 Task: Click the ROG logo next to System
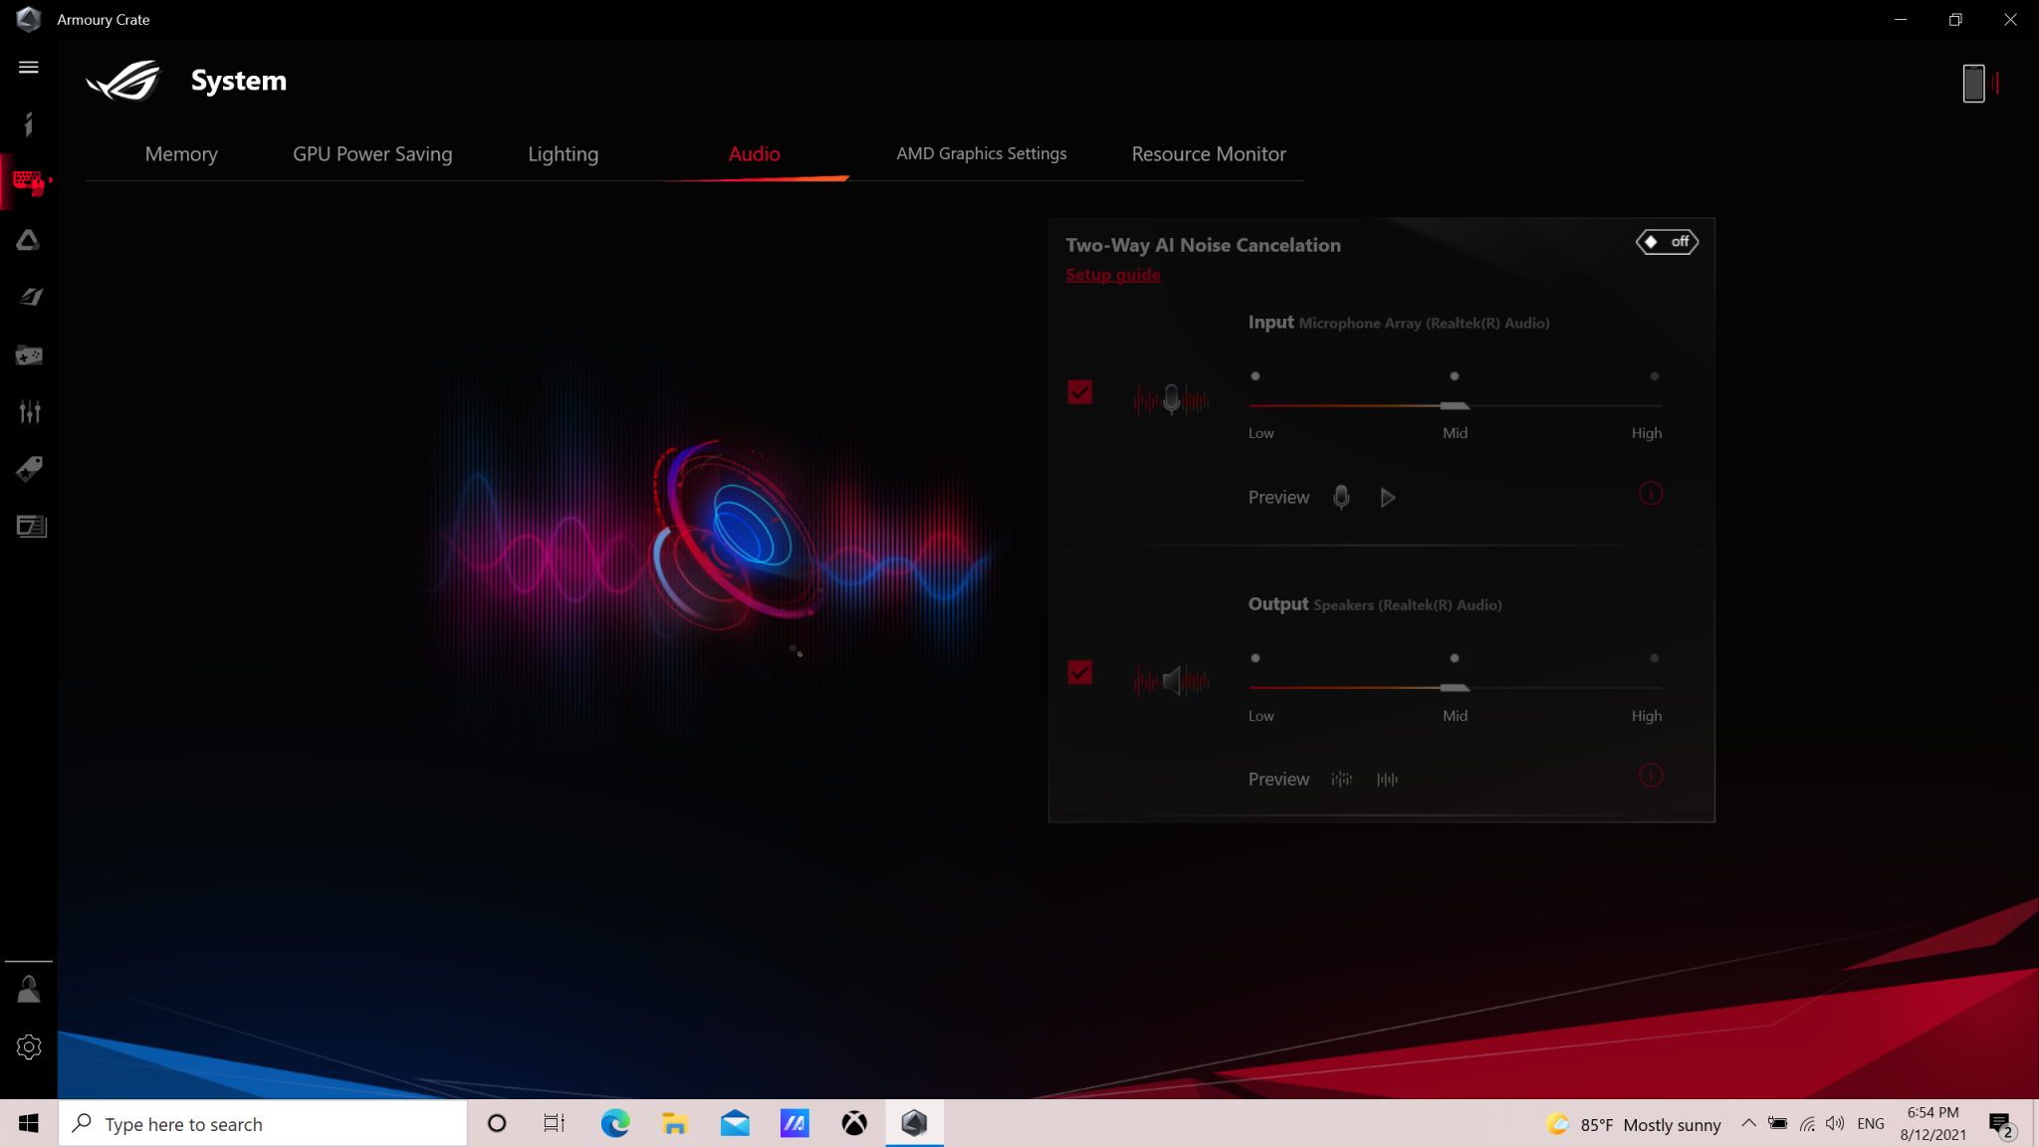point(123,81)
